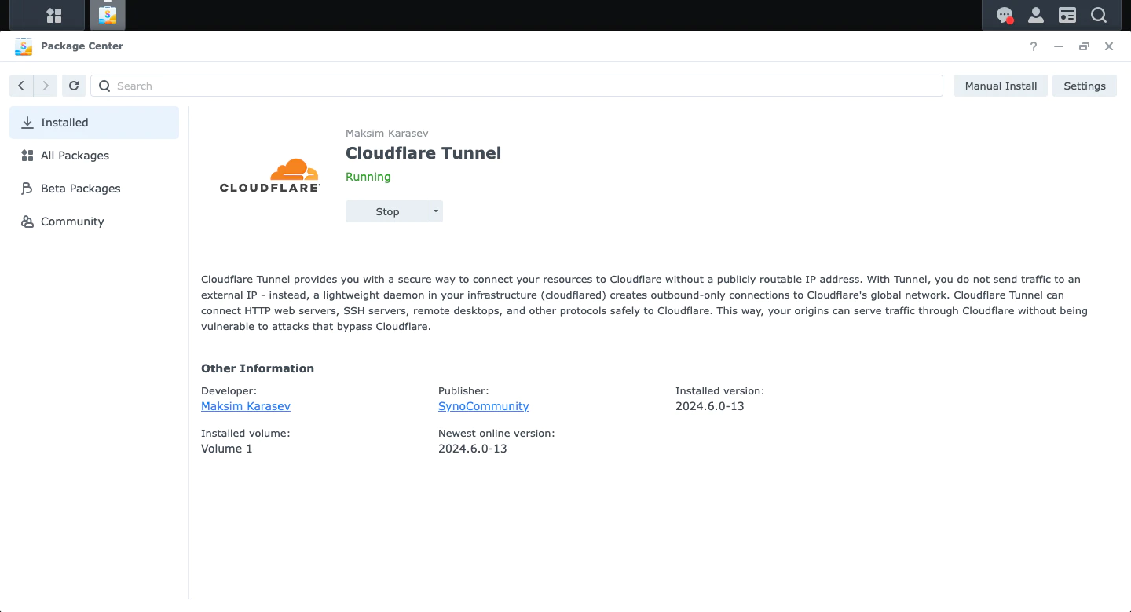Click the Volume 1 installed volume value
The width and height of the screenshot is (1131, 612).
coord(227,449)
